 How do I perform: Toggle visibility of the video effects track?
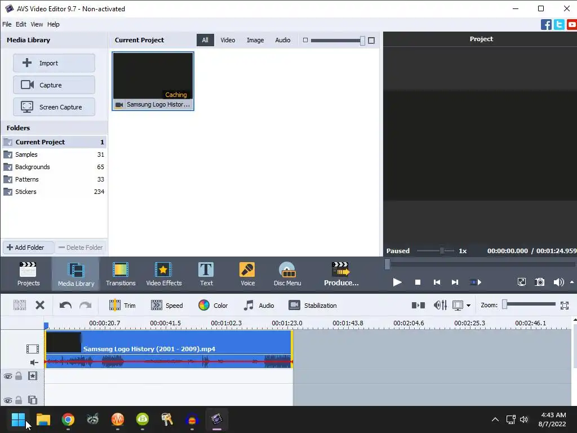point(8,376)
